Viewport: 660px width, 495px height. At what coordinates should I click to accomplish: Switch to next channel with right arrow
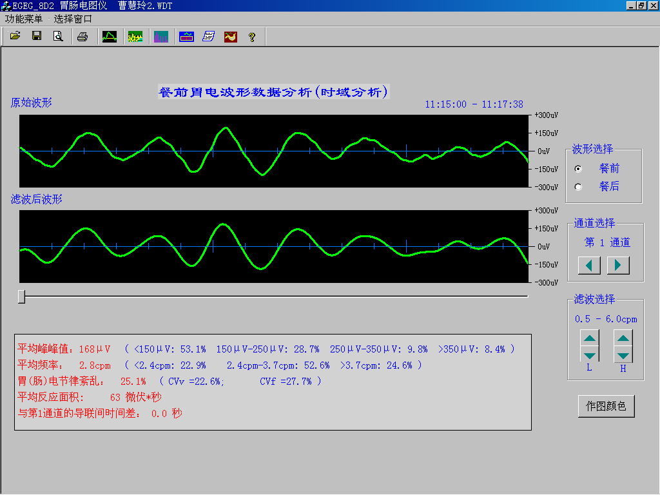tap(618, 265)
